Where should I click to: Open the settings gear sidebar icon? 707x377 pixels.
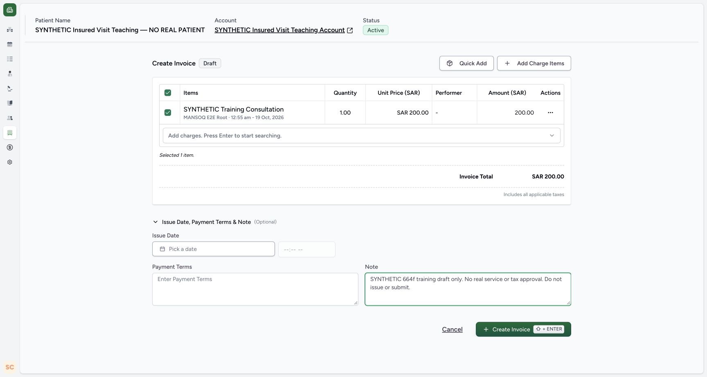point(10,162)
